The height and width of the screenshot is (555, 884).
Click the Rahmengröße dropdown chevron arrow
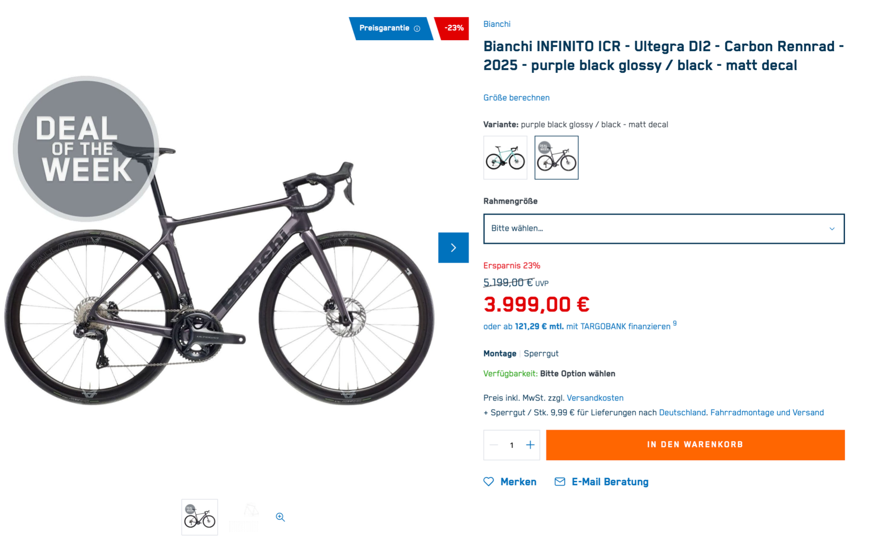pyautogui.click(x=832, y=229)
